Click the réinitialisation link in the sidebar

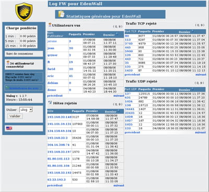click(24, 88)
